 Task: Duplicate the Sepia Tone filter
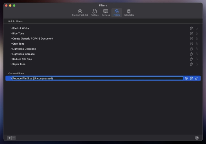(191, 64)
